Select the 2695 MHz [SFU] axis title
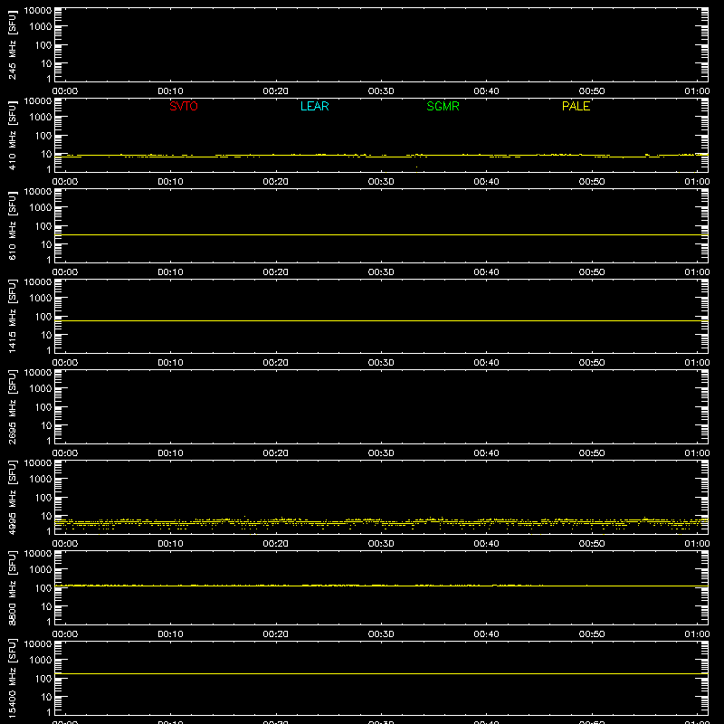The image size is (724, 724). coord(12,406)
